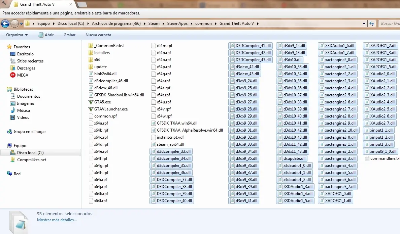Image resolution: width=400 pixels, height=234 pixels.
Task: Select the update folder icon
Action: [91, 66]
